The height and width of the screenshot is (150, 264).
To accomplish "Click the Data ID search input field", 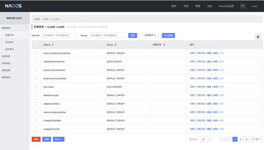I will point(59,35).
